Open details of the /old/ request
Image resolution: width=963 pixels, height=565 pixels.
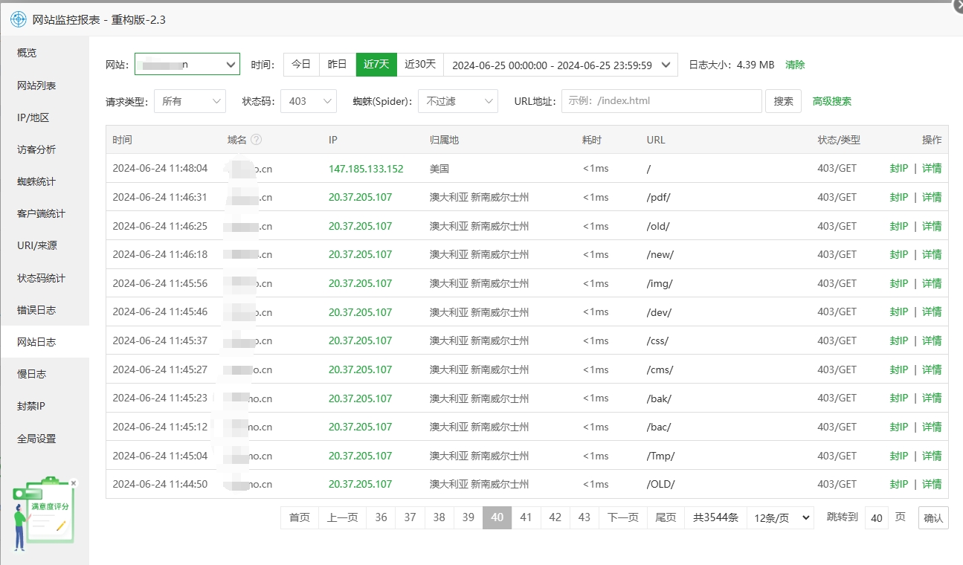pos(932,226)
